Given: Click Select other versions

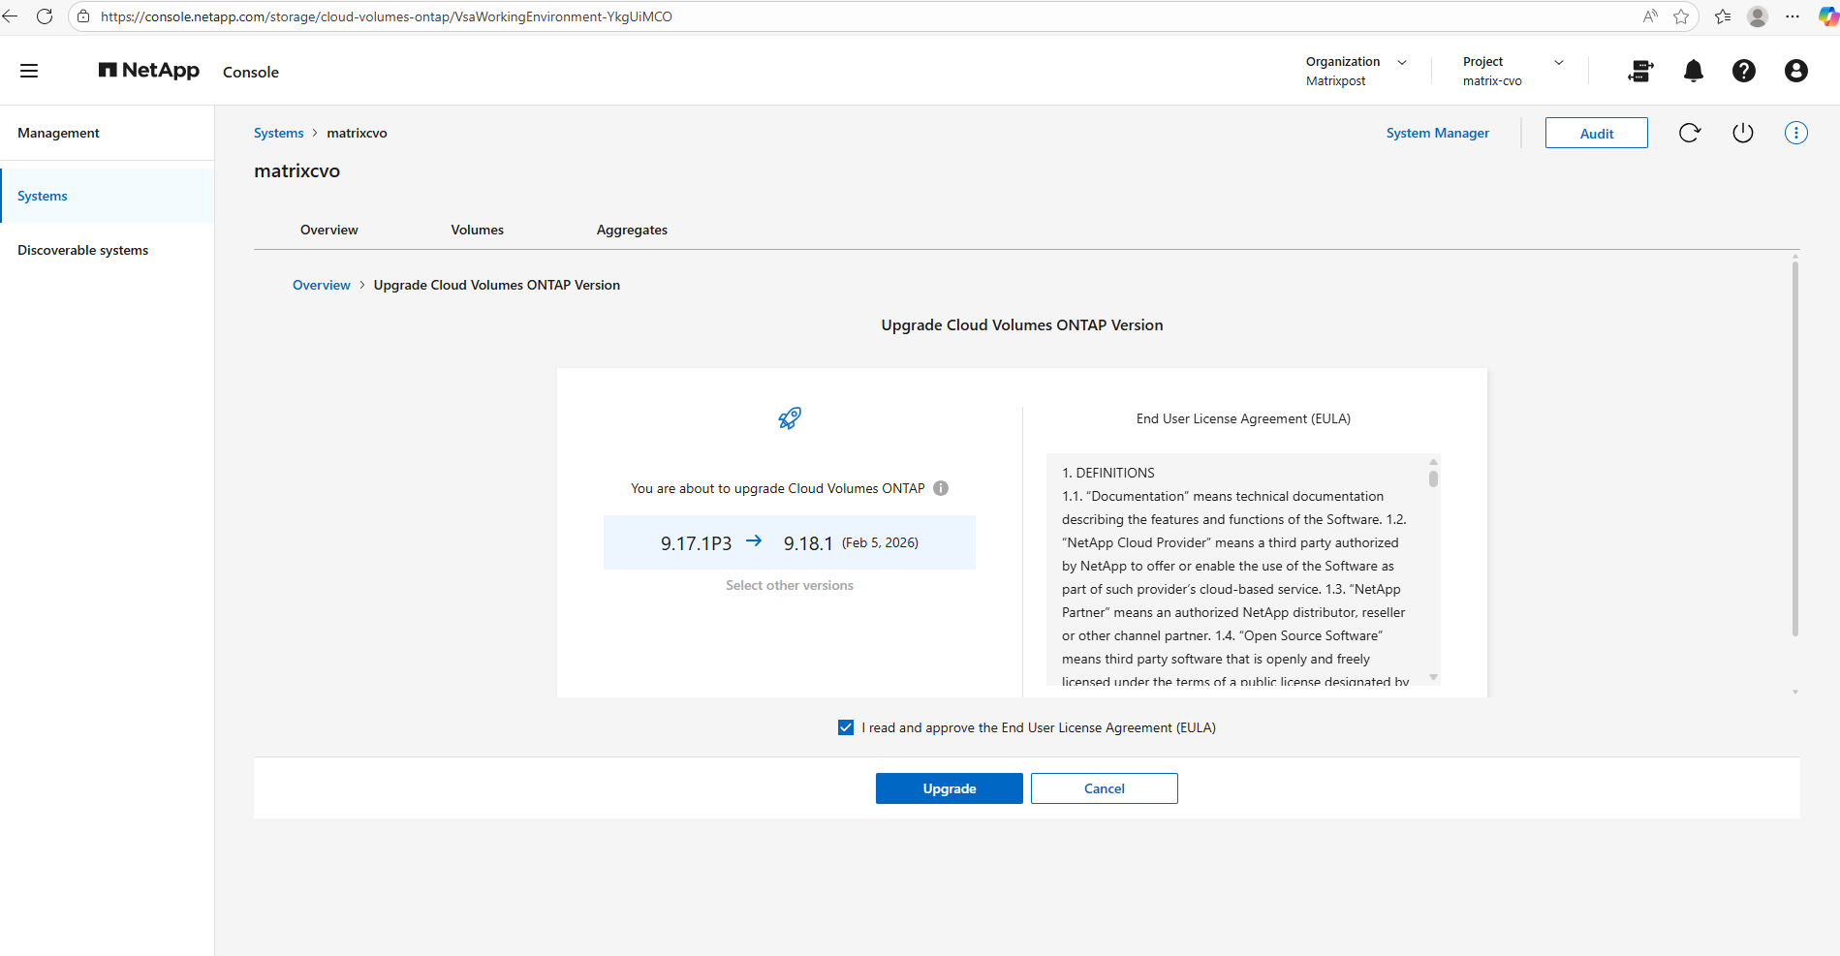Looking at the screenshot, I should pos(789,585).
